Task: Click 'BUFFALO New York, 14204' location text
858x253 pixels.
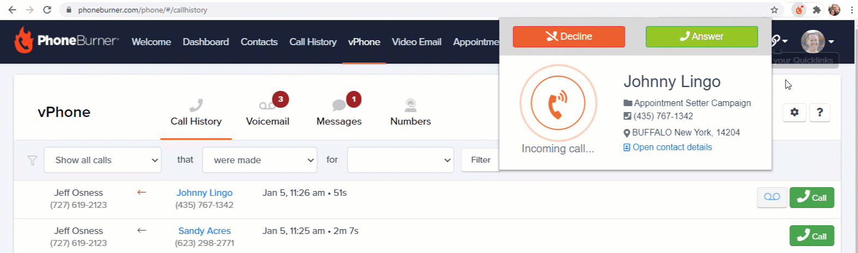Action: (686, 132)
